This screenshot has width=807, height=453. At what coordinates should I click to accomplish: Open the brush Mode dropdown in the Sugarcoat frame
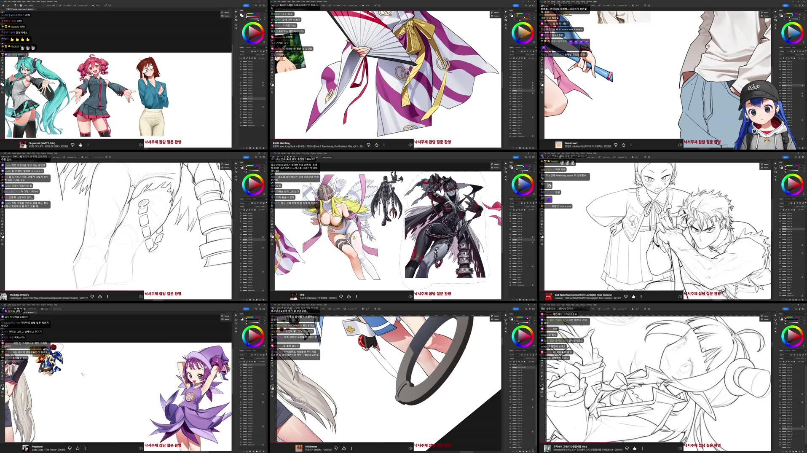36,5
